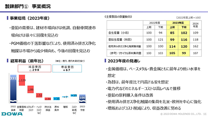
Task: Click the DOWA logo
Action: (12, 114)
